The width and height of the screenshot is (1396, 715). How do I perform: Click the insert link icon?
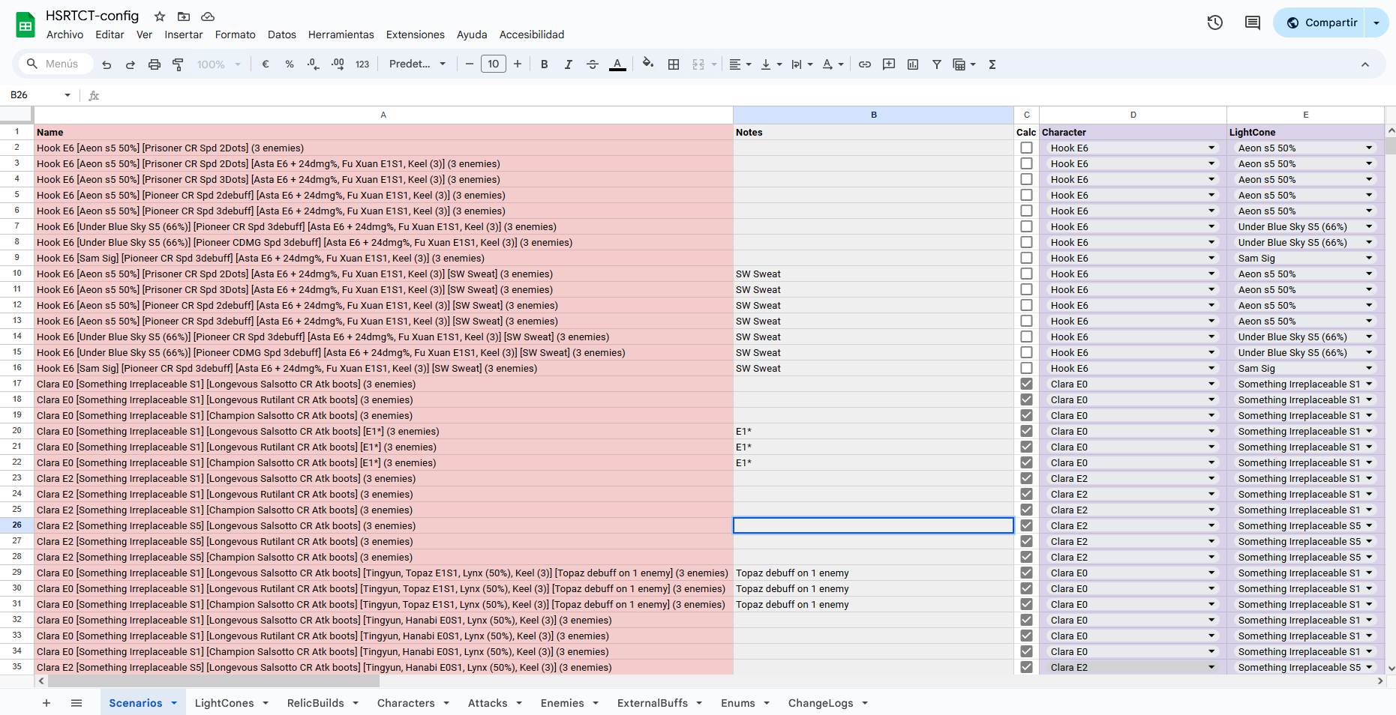click(865, 64)
